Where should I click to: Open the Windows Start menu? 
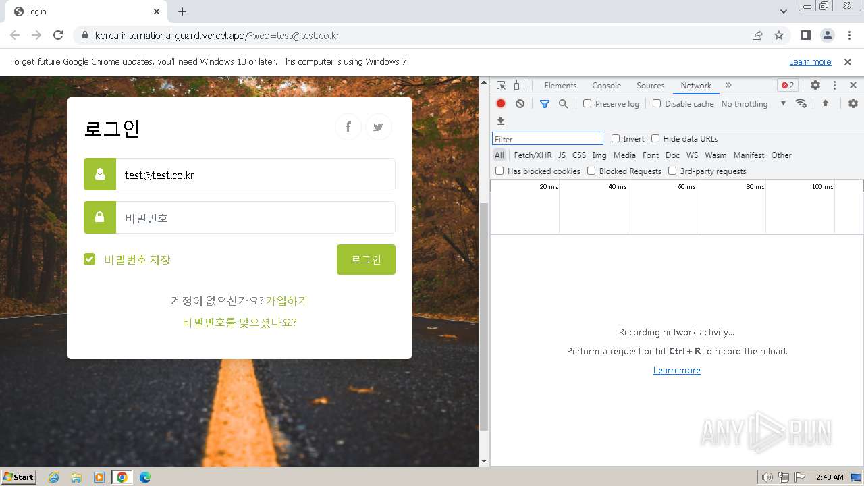click(19, 477)
